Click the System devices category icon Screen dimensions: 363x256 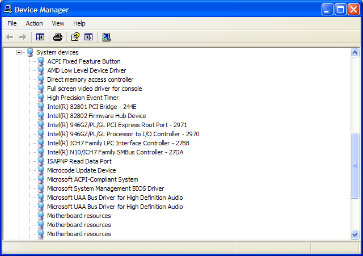pos(29,52)
